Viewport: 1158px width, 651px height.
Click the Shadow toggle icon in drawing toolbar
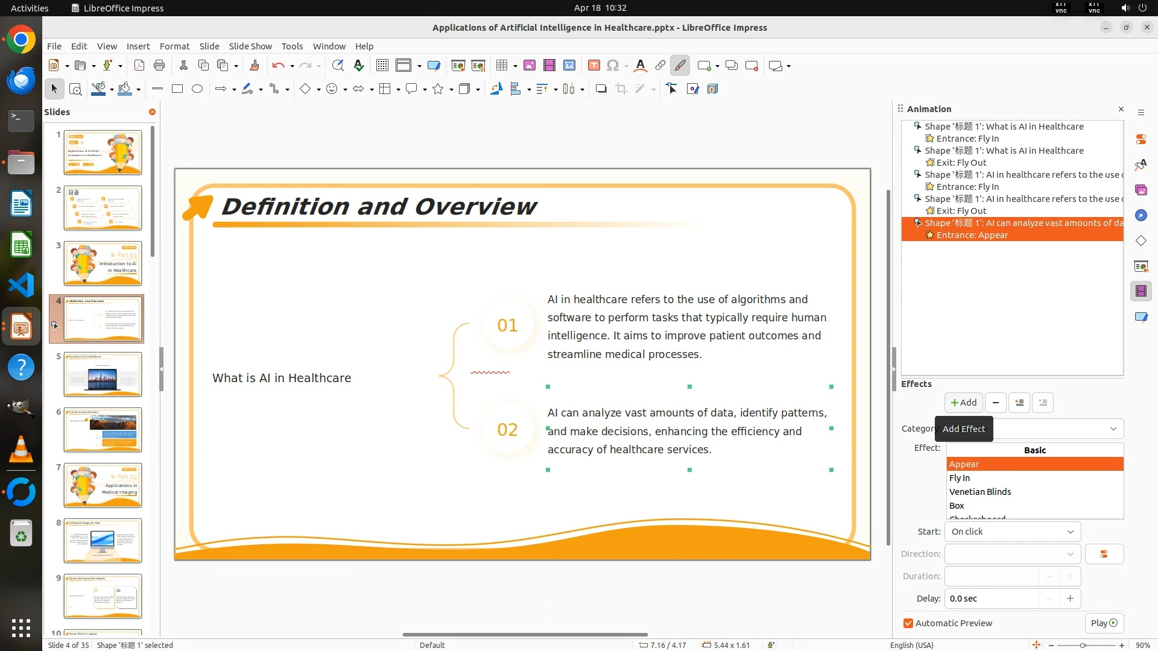601,89
